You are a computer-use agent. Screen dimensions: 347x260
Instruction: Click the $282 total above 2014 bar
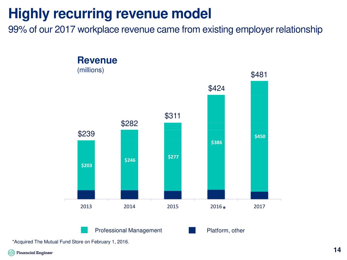[x=129, y=124]
